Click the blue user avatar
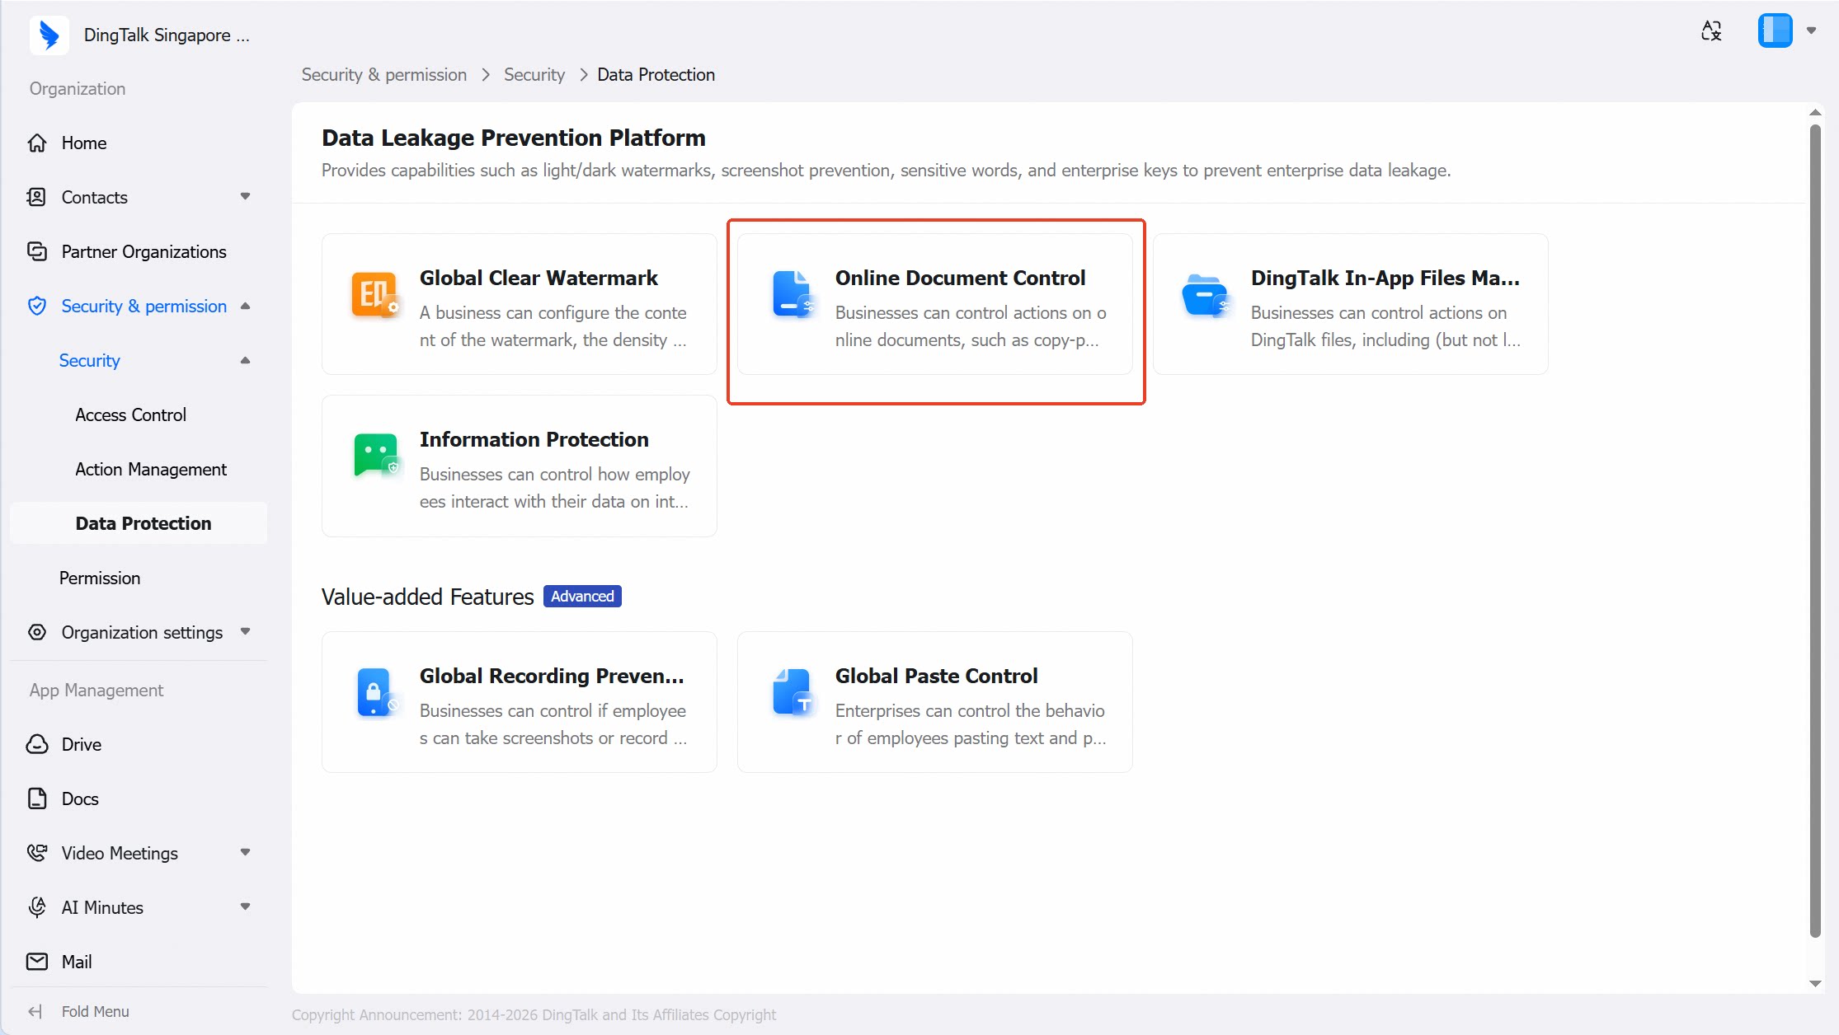 point(1775,30)
